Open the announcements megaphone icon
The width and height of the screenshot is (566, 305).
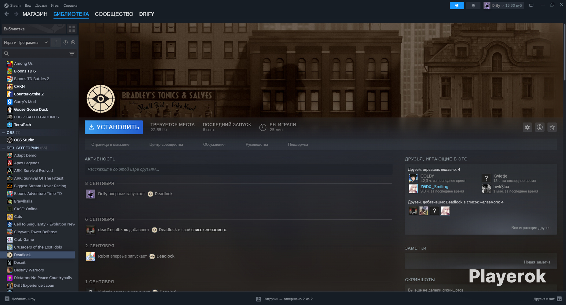[x=457, y=5]
